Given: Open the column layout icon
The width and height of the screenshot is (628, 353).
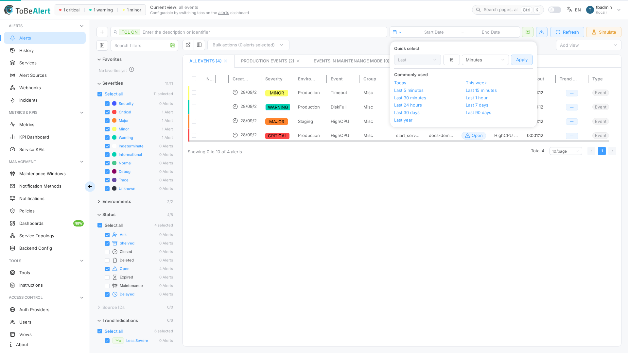Looking at the screenshot, I should coord(199,45).
